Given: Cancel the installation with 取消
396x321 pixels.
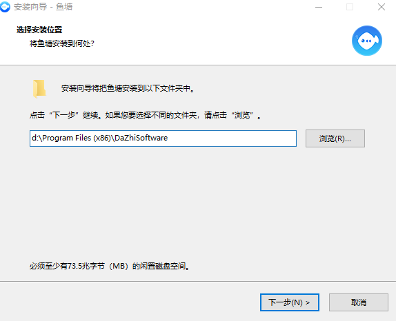Looking at the screenshot, I should coord(358,302).
